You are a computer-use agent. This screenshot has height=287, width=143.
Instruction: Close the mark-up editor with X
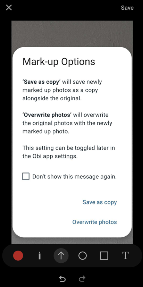click(9, 8)
